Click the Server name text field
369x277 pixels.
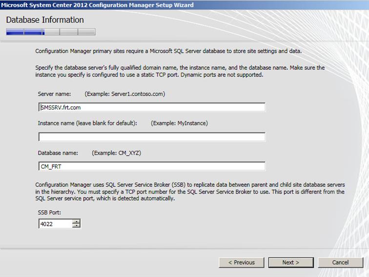click(x=151, y=107)
